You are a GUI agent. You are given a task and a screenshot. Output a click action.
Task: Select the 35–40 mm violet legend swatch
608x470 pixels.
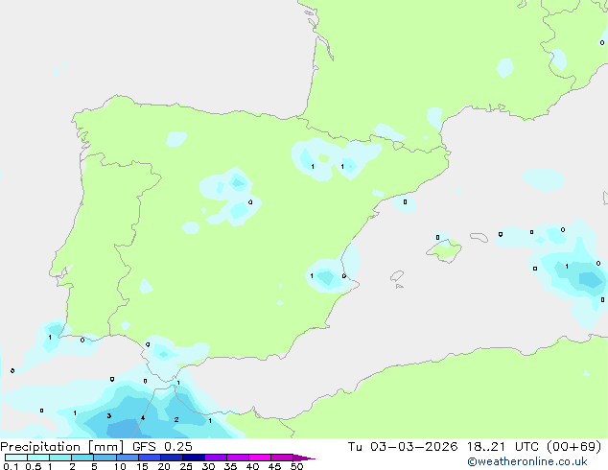pyautogui.click(x=238, y=458)
